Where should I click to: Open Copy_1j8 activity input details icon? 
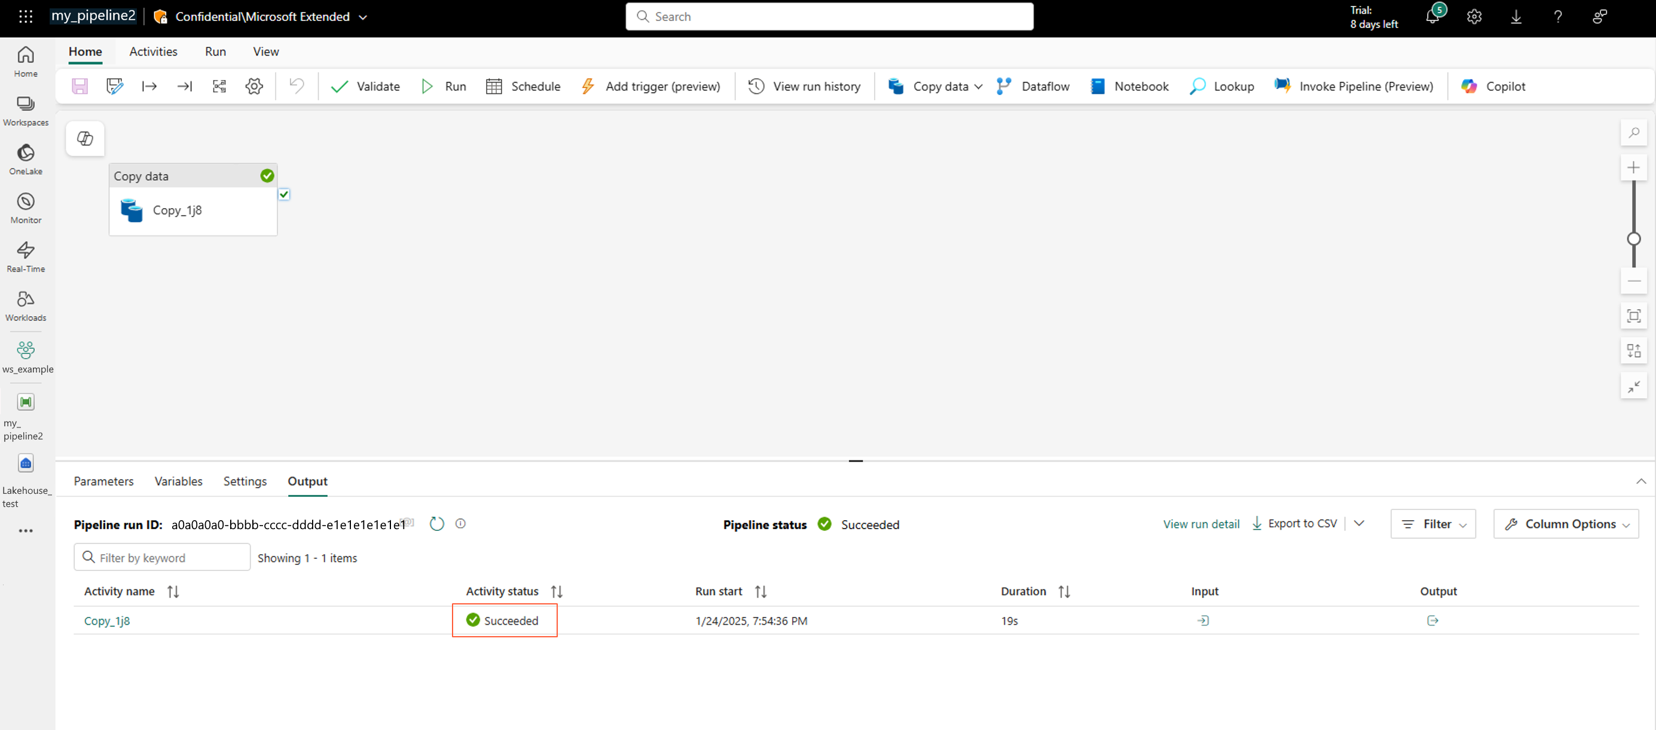click(x=1203, y=621)
